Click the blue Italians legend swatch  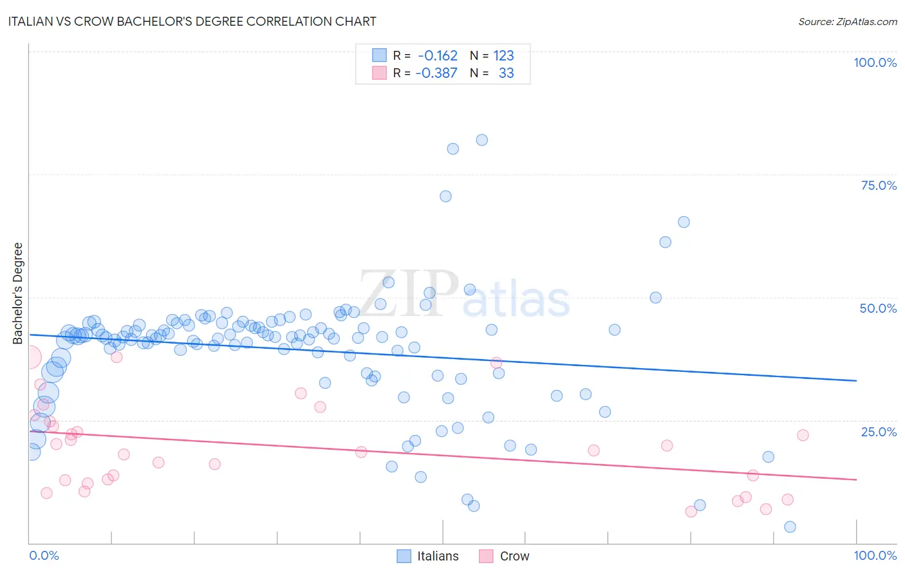(404, 556)
